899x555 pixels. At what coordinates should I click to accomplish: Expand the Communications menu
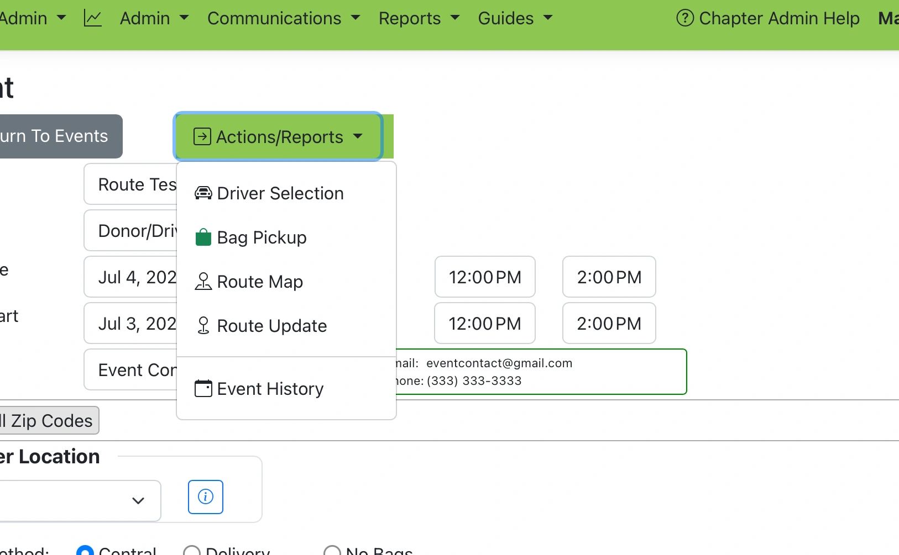[x=283, y=18]
